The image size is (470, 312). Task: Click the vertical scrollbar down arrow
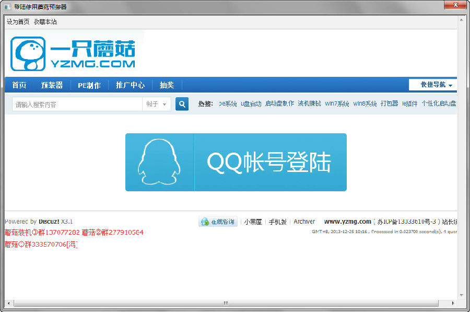tap(461, 295)
